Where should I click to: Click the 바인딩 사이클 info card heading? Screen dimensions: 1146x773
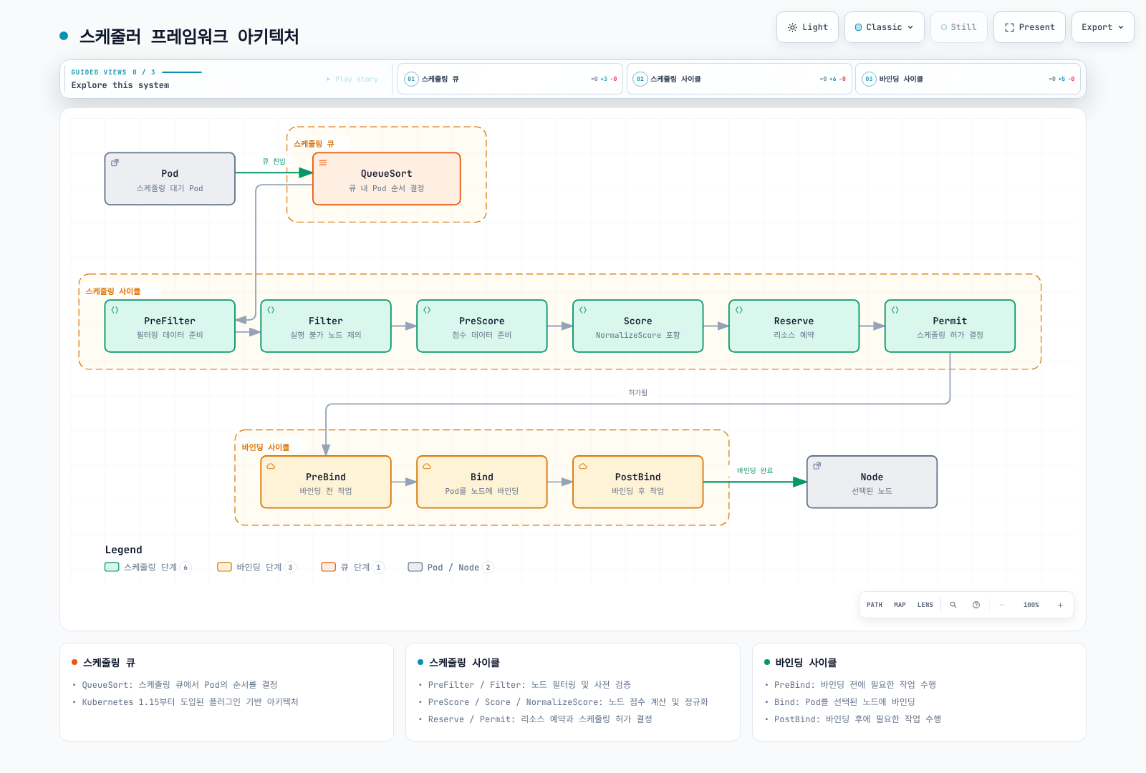coord(806,663)
